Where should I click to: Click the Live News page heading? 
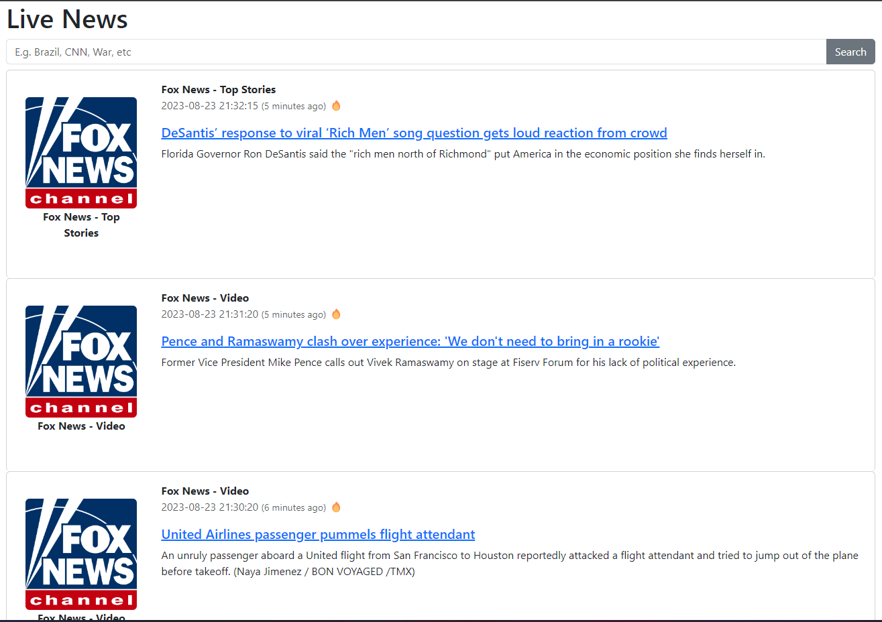(x=67, y=19)
